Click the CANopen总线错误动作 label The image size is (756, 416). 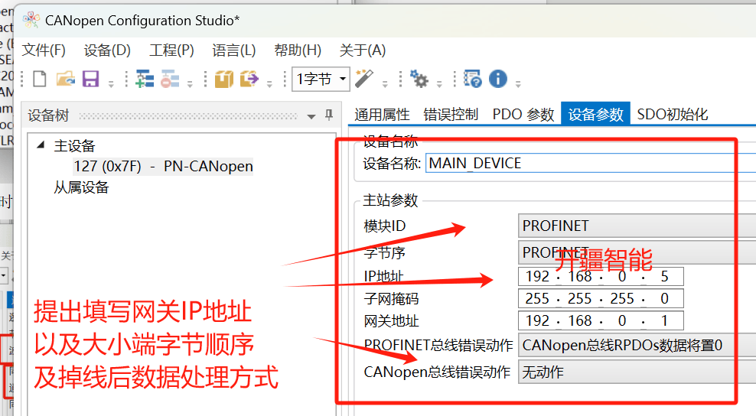[x=437, y=372]
